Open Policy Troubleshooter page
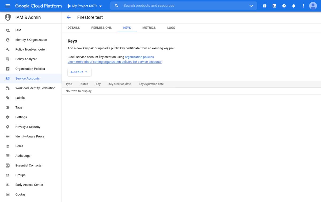Viewport: 321px width, 202px height. [31, 50]
